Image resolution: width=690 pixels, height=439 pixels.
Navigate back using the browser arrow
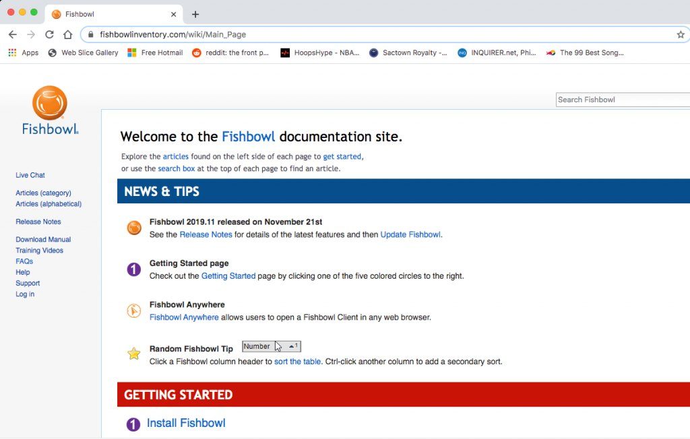point(13,34)
